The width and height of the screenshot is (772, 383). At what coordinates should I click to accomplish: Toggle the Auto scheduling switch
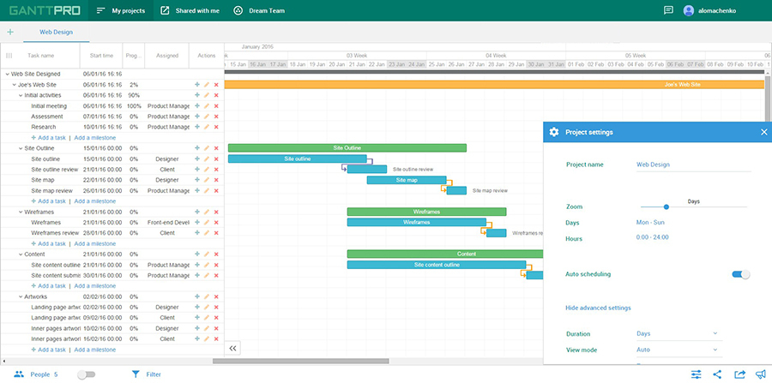pos(741,274)
